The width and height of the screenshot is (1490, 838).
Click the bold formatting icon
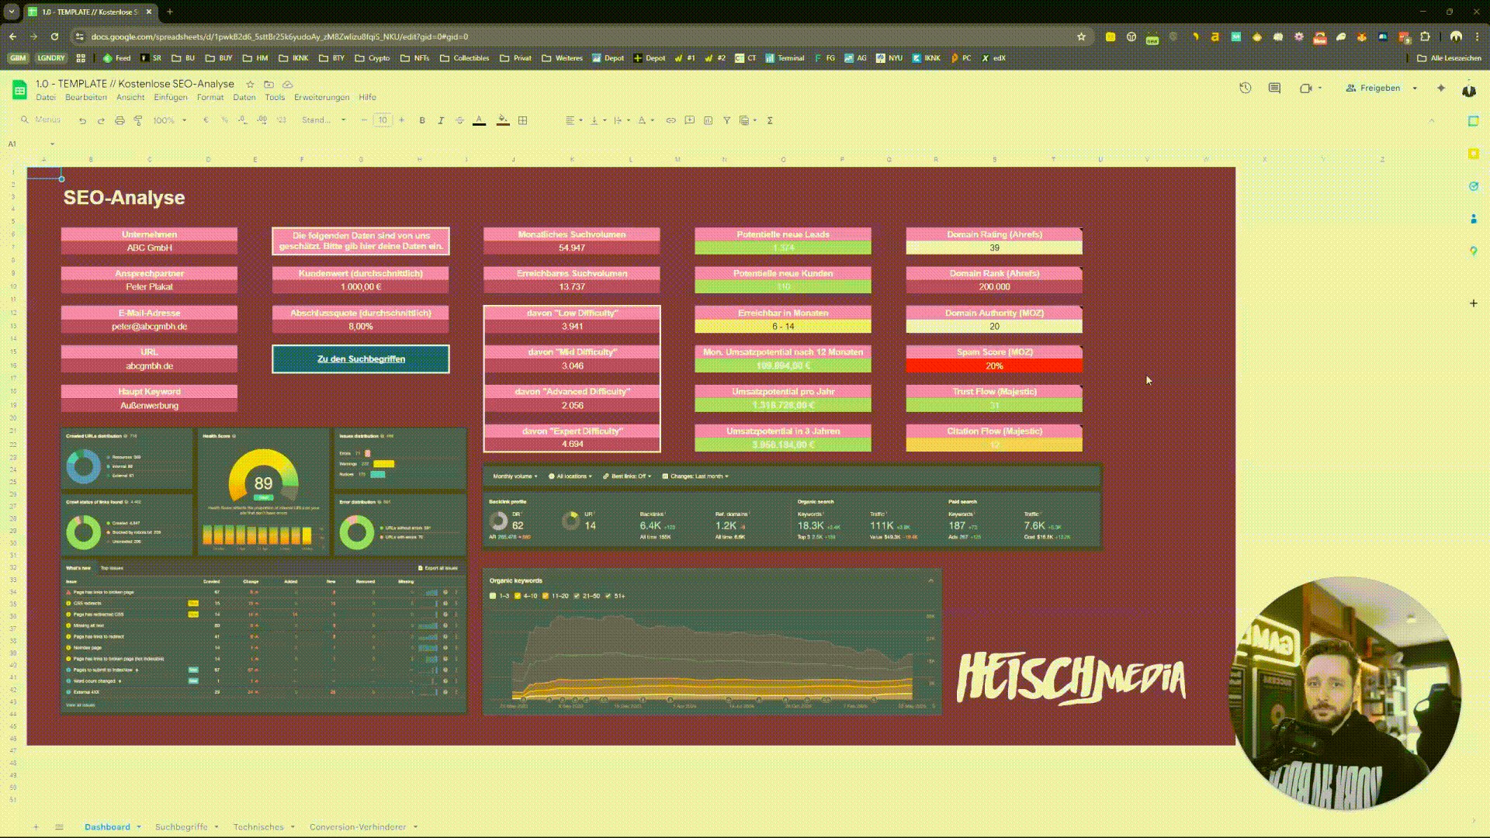(422, 120)
